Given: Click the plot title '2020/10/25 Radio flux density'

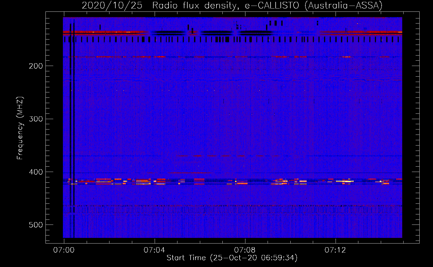Looking at the screenshot, I should (x=232, y=5).
